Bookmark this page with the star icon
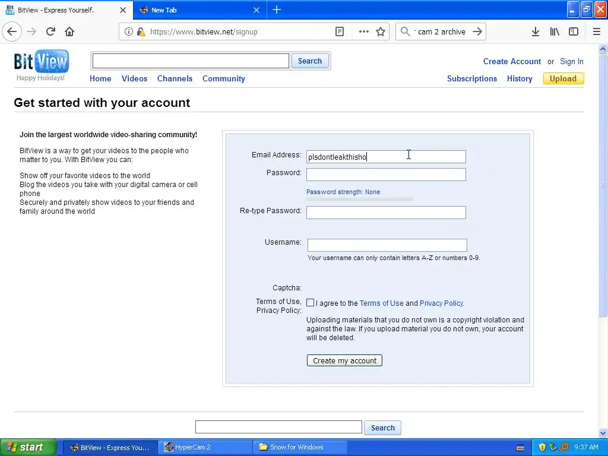The height and width of the screenshot is (456, 608). click(381, 32)
